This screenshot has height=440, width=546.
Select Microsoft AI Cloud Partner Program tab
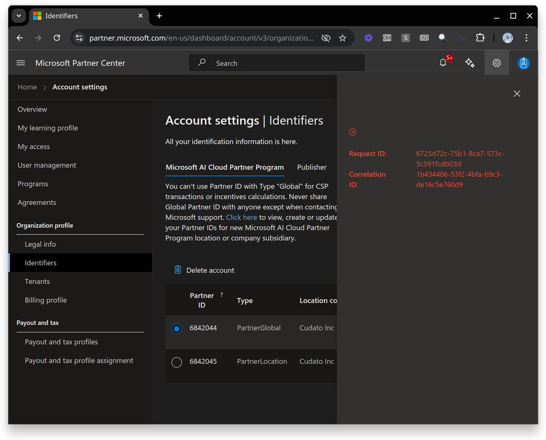[225, 167]
